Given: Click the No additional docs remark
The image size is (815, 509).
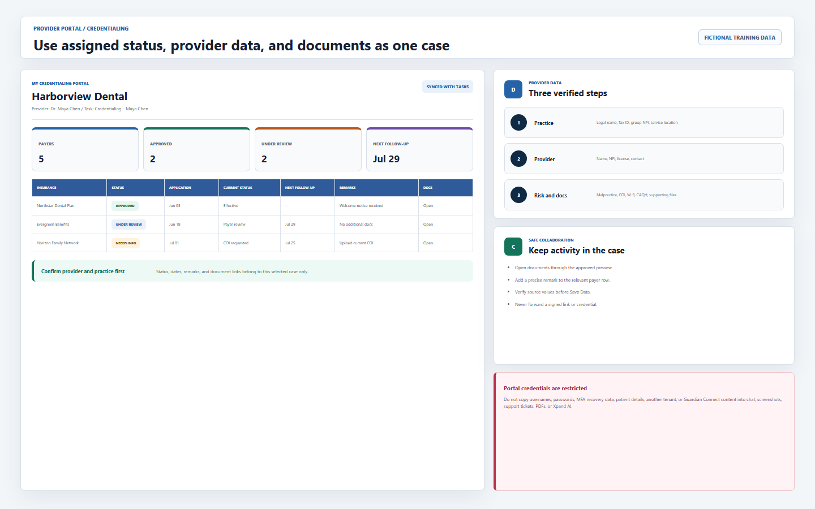Looking at the screenshot, I should pyautogui.click(x=356, y=225).
